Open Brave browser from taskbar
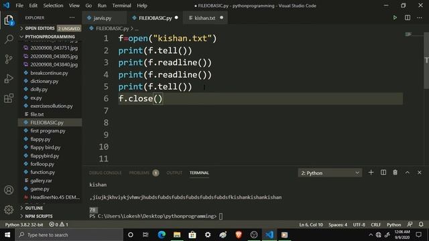This screenshot has height=241, width=429. pos(239,235)
